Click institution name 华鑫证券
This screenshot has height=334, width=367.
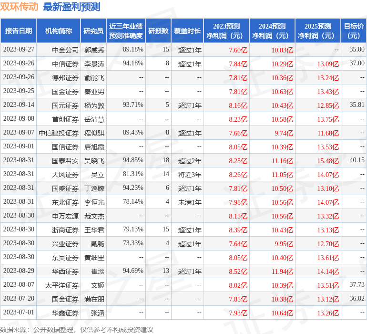click(x=65, y=313)
